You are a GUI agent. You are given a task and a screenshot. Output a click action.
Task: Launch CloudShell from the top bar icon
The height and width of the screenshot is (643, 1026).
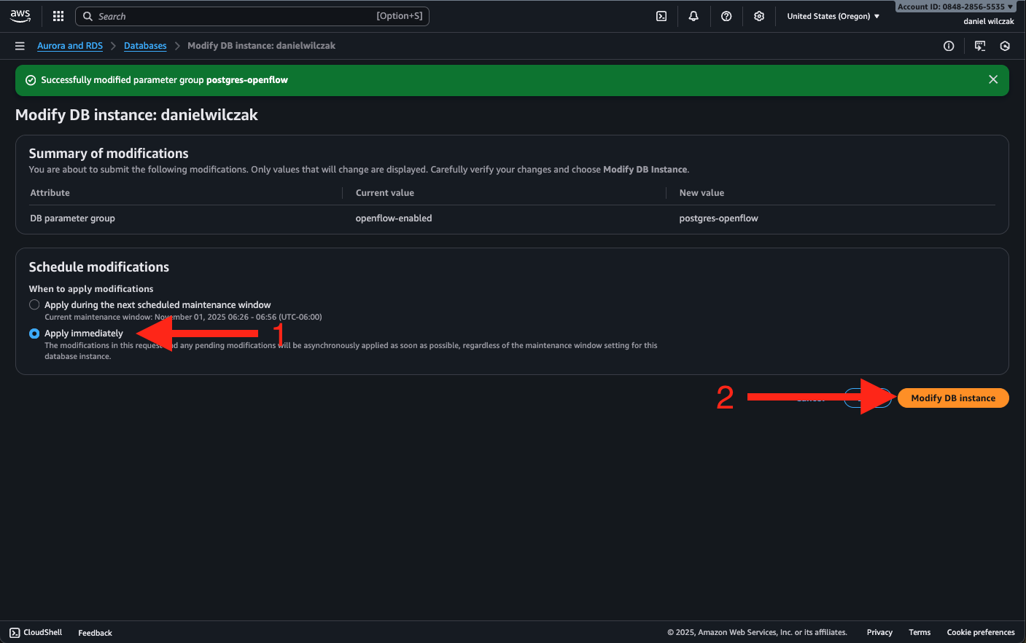tap(661, 16)
